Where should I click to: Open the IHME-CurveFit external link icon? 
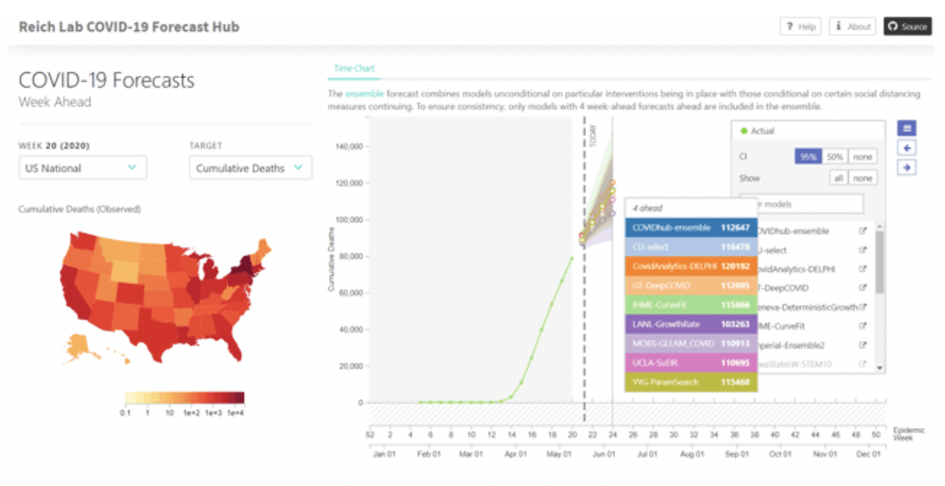[862, 326]
